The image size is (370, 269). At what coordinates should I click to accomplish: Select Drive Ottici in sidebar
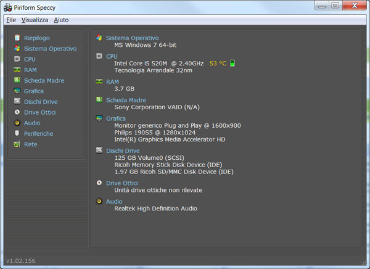(40, 112)
